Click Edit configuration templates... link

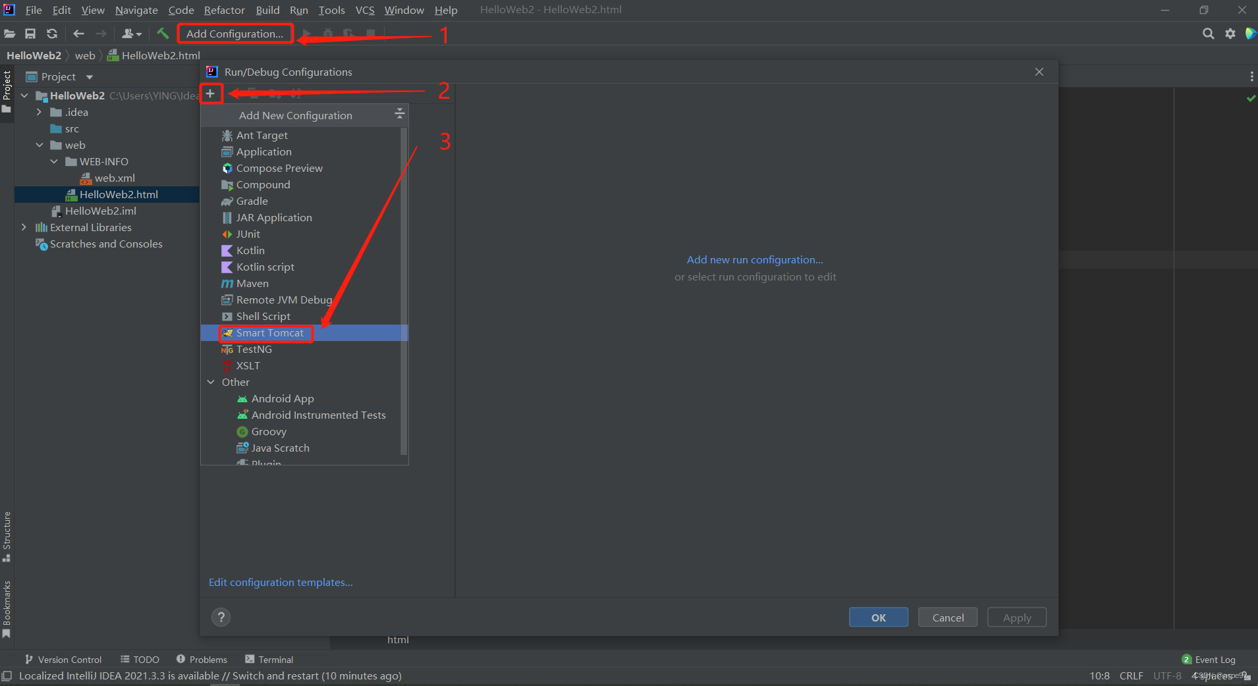click(x=281, y=582)
